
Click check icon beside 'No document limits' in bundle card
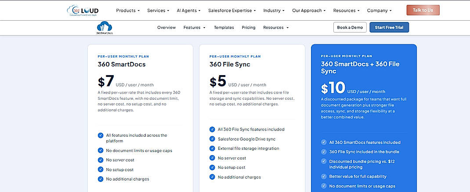pos(324,186)
